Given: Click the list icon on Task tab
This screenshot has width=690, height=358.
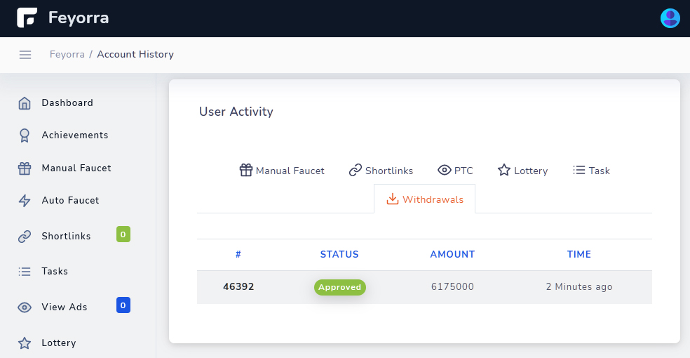Looking at the screenshot, I should coord(579,170).
